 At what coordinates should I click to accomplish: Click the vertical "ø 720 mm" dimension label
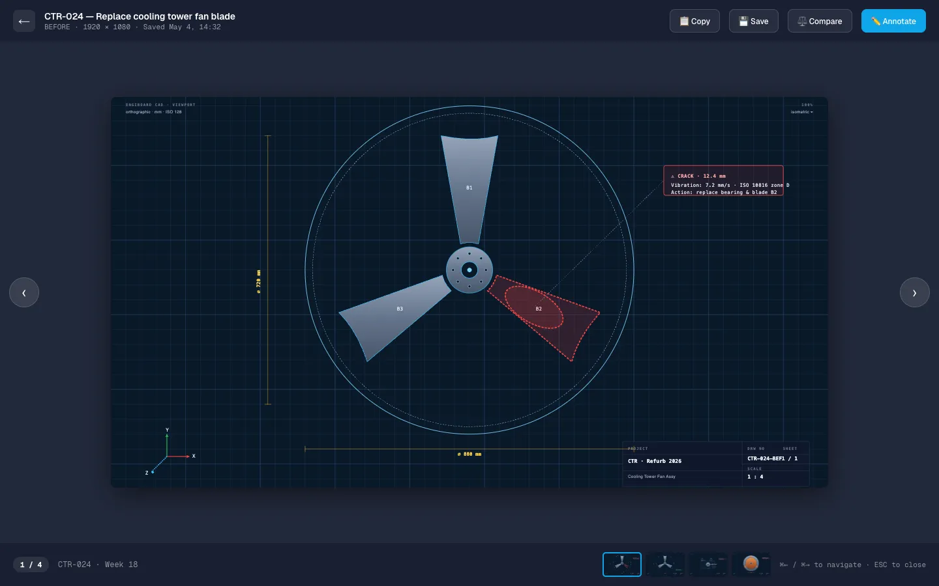258,282
